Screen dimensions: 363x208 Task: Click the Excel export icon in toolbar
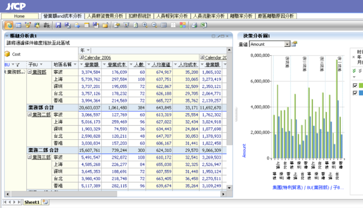203,25
